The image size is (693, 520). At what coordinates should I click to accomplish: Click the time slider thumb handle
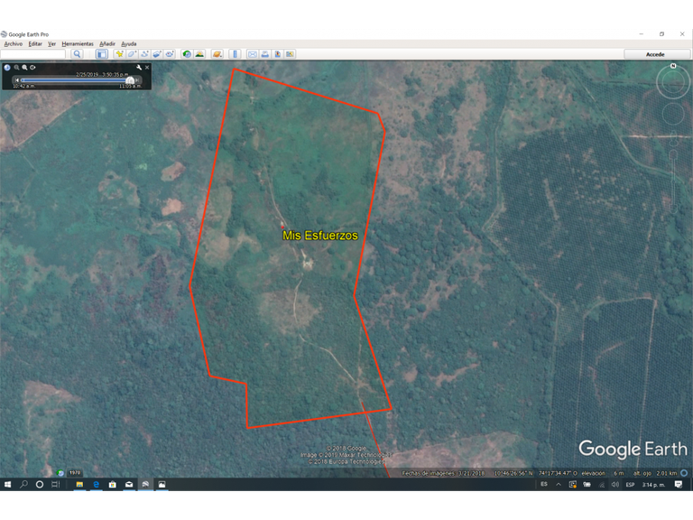130,80
